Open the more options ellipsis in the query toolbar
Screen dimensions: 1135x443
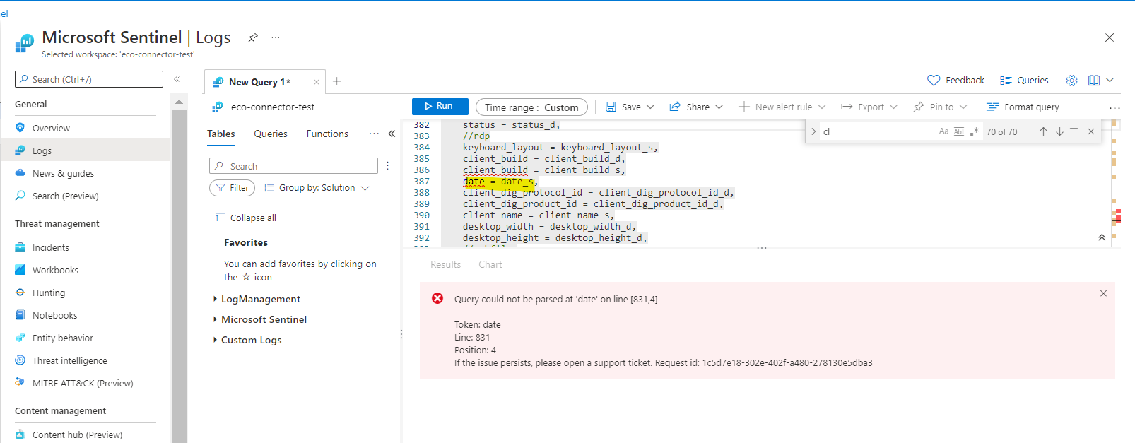pyautogui.click(x=1115, y=108)
